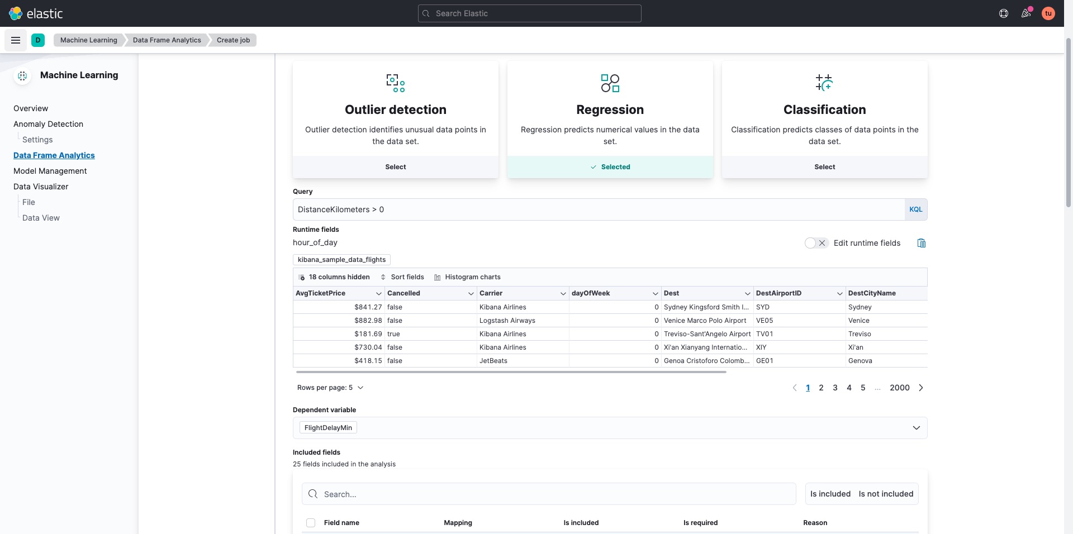
Task: Open the announcements icon with pink badge
Action: (1025, 13)
